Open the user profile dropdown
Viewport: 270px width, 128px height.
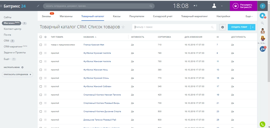click(217, 6)
